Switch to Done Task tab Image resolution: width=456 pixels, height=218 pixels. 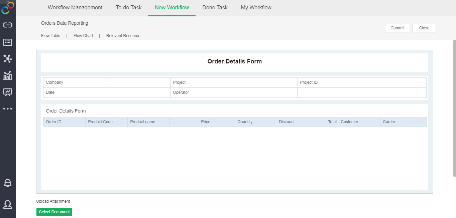tap(215, 7)
